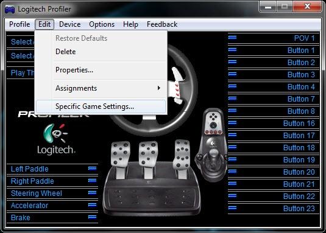Click the gear shifter device image
Screen dimensions: 326x233
click(211, 145)
